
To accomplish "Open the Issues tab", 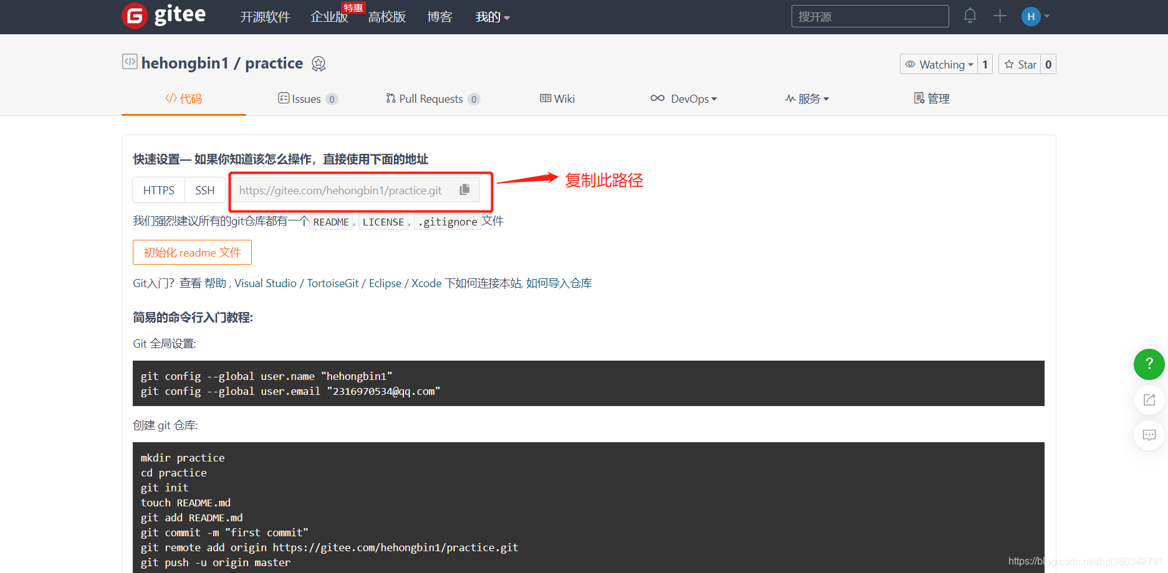I will (308, 98).
